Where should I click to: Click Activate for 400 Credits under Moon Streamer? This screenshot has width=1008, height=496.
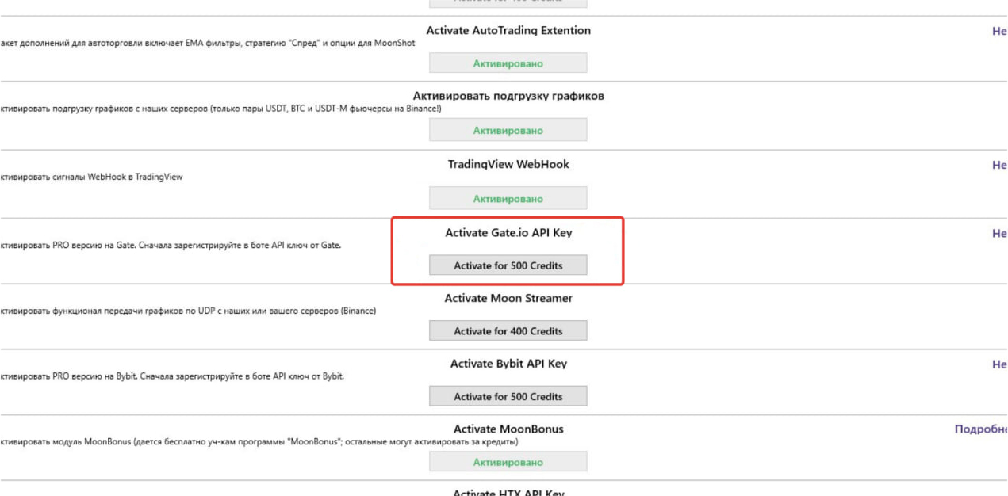coord(508,330)
